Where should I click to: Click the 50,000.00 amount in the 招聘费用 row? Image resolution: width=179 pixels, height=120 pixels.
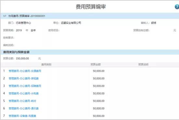[x=99, y=86]
